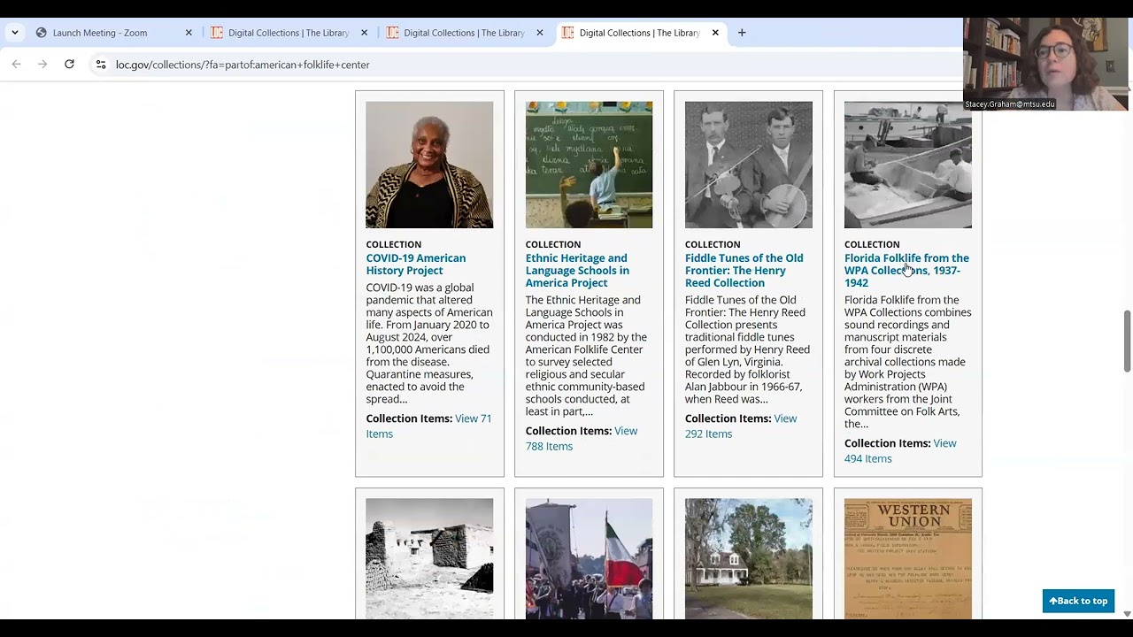Click the Back to top button

[1078, 601]
